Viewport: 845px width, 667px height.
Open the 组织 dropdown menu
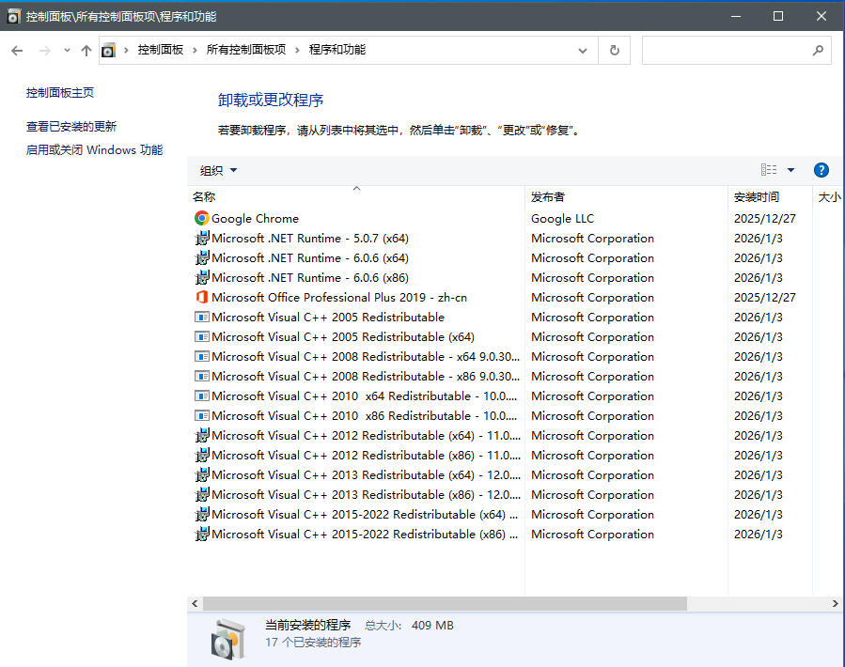click(x=218, y=170)
